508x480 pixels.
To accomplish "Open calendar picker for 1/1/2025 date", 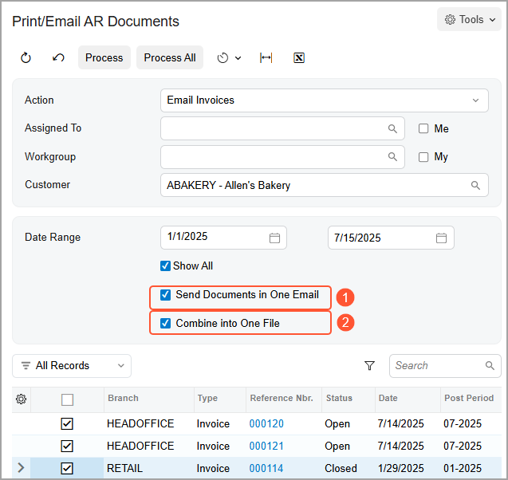I will (x=274, y=238).
